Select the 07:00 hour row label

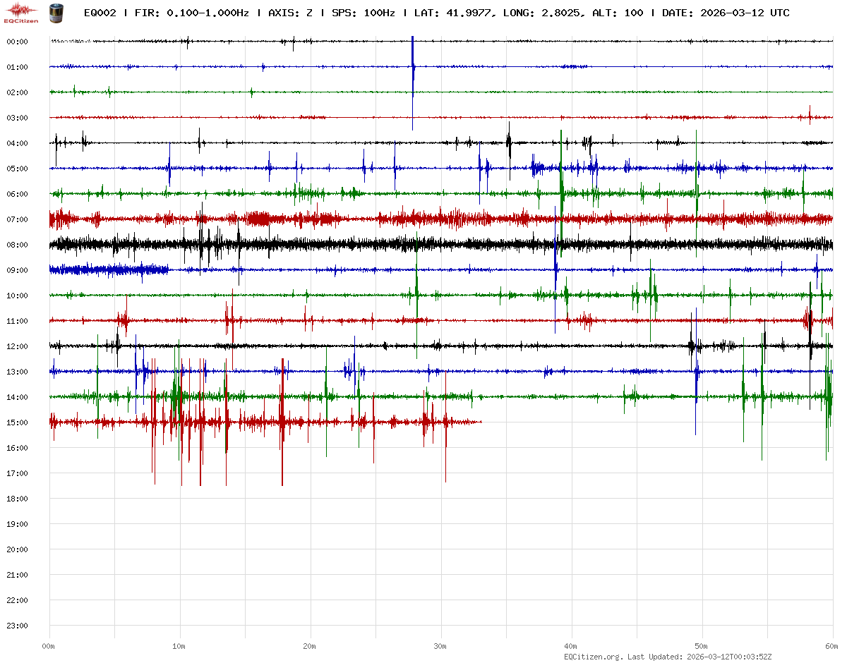point(17,219)
